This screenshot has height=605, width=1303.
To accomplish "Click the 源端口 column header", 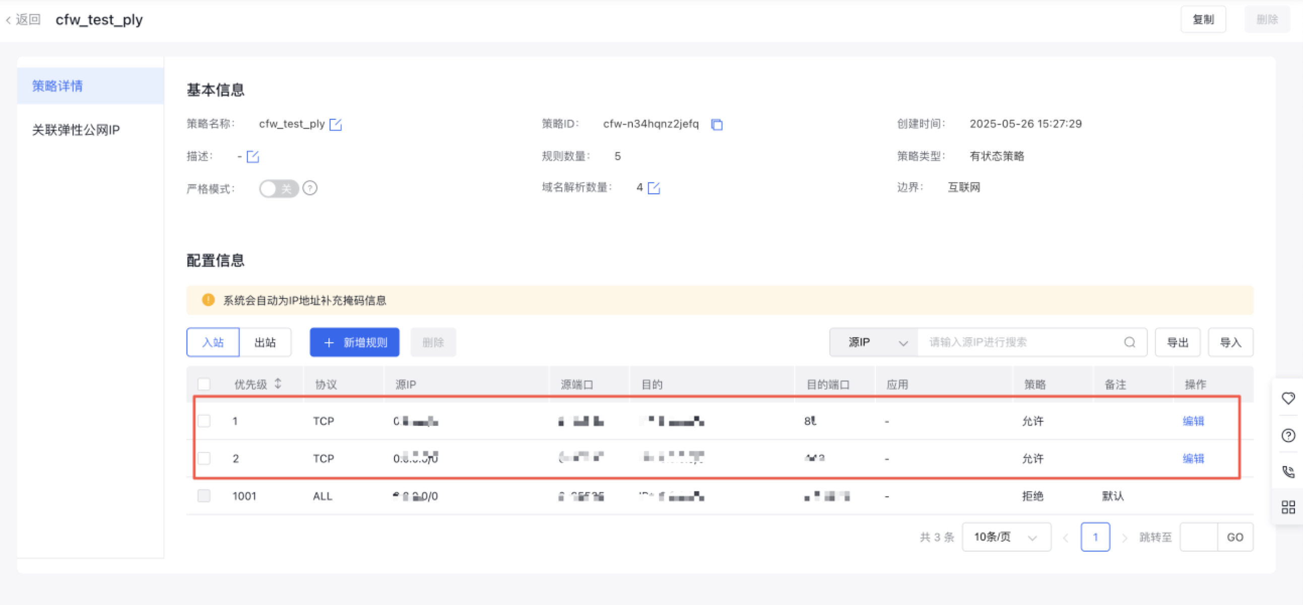I will pos(576,385).
